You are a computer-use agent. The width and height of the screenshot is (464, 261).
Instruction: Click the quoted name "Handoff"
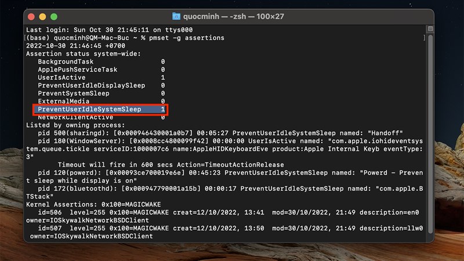pos(385,133)
